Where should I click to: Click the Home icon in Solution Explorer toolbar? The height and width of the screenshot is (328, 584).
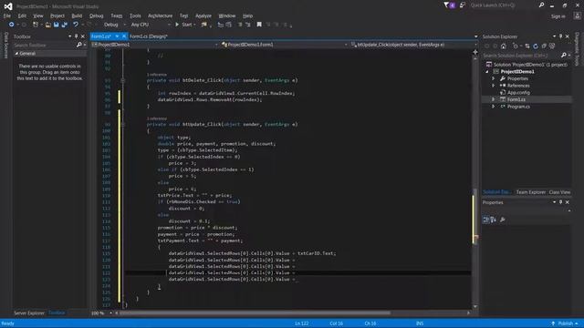[x=503, y=46]
